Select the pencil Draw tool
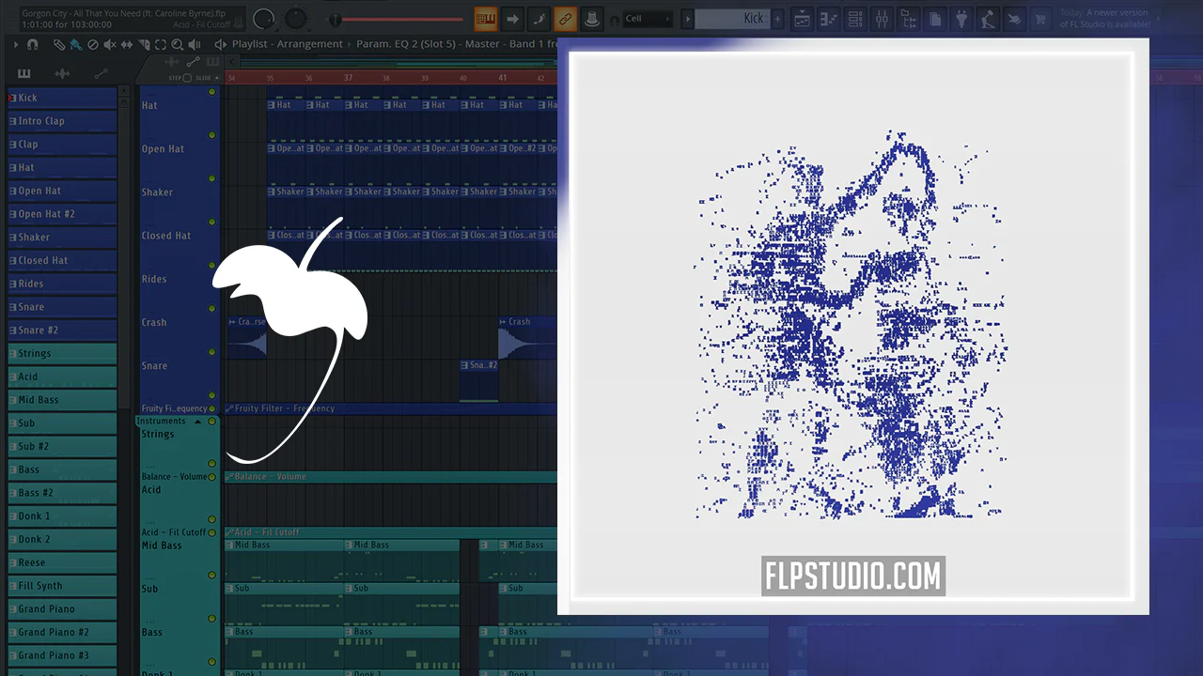The image size is (1203, 676). [59, 44]
